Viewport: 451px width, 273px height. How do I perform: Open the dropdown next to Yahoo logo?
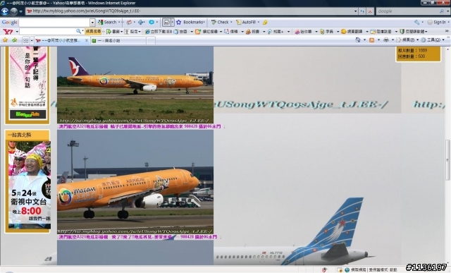17,31
